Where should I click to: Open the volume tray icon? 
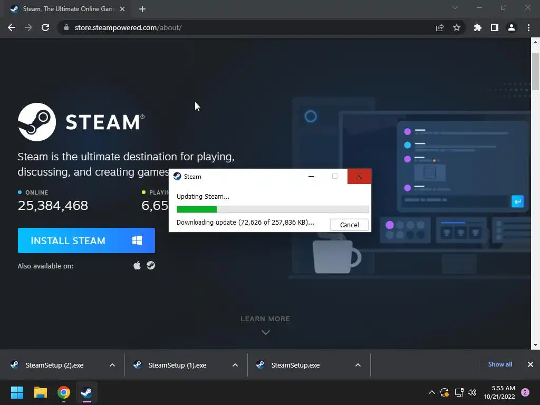click(472, 392)
